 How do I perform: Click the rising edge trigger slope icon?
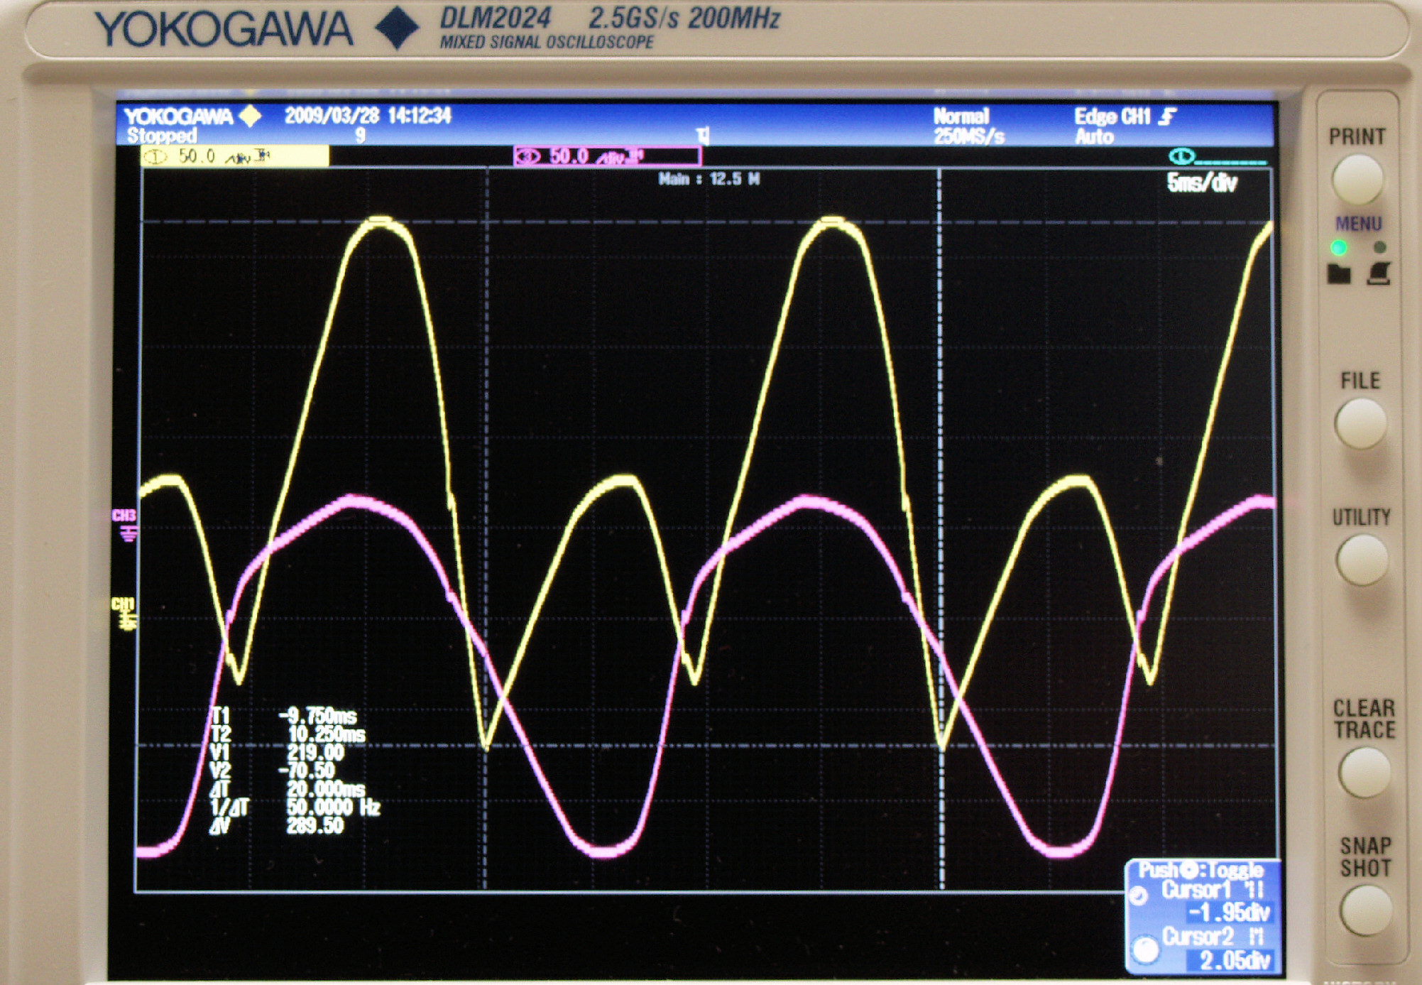point(1168,116)
